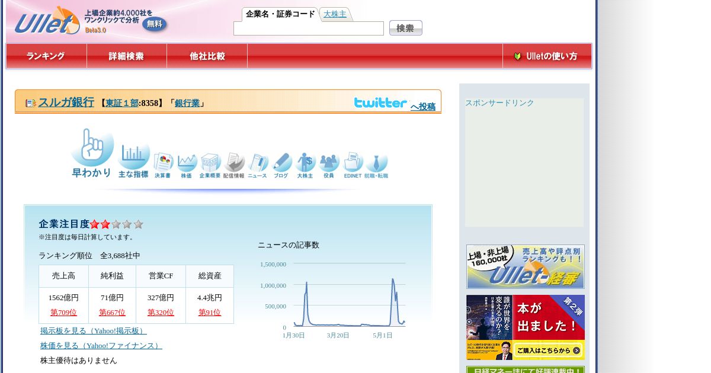Open the 第667位 net profit ranking link
Image resolution: width=711 pixels, height=373 pixels.
click(x=112, y=313)
